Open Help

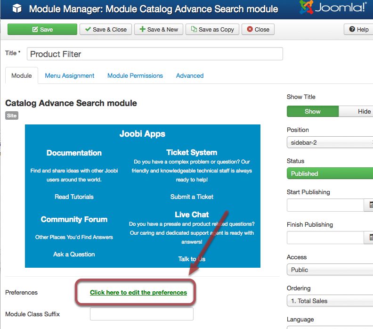pos(359,29)
